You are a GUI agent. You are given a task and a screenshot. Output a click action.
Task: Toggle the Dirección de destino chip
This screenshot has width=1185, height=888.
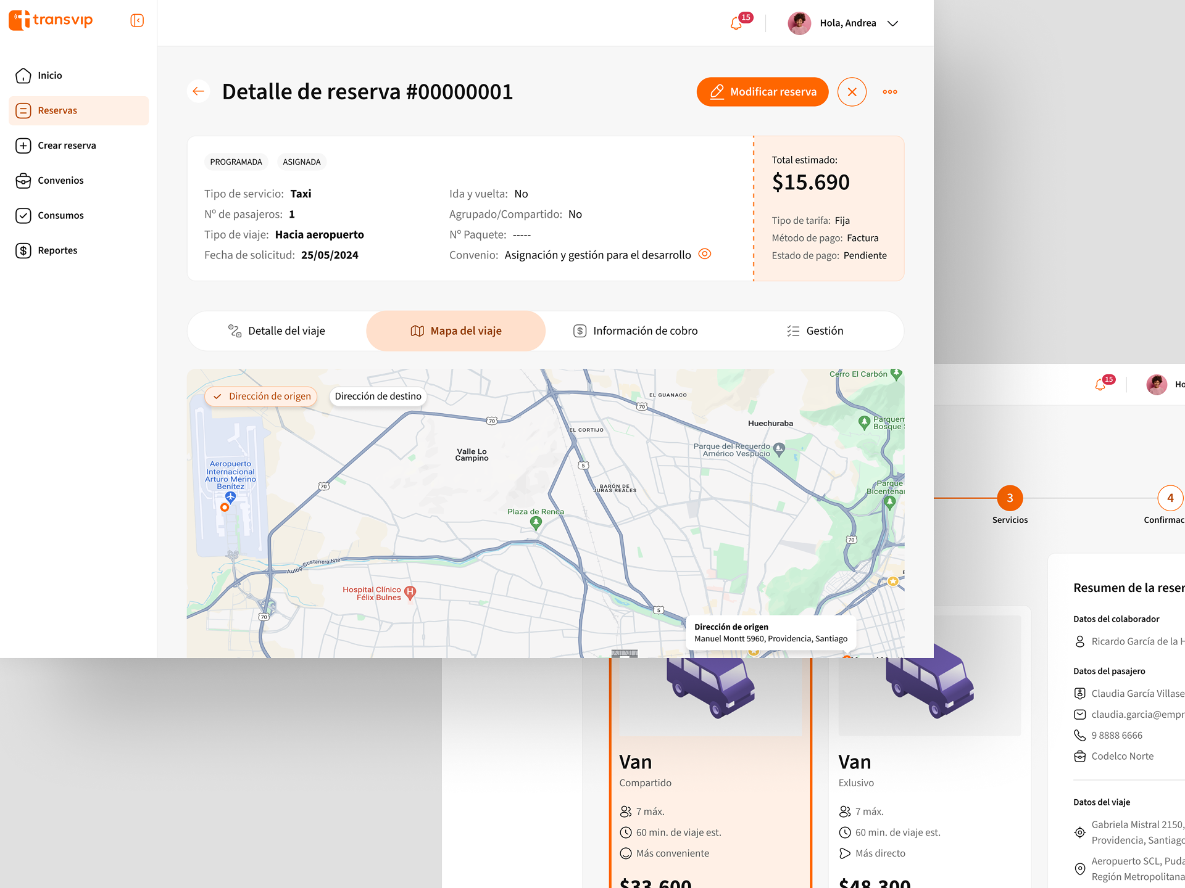(x=378, y=397)
